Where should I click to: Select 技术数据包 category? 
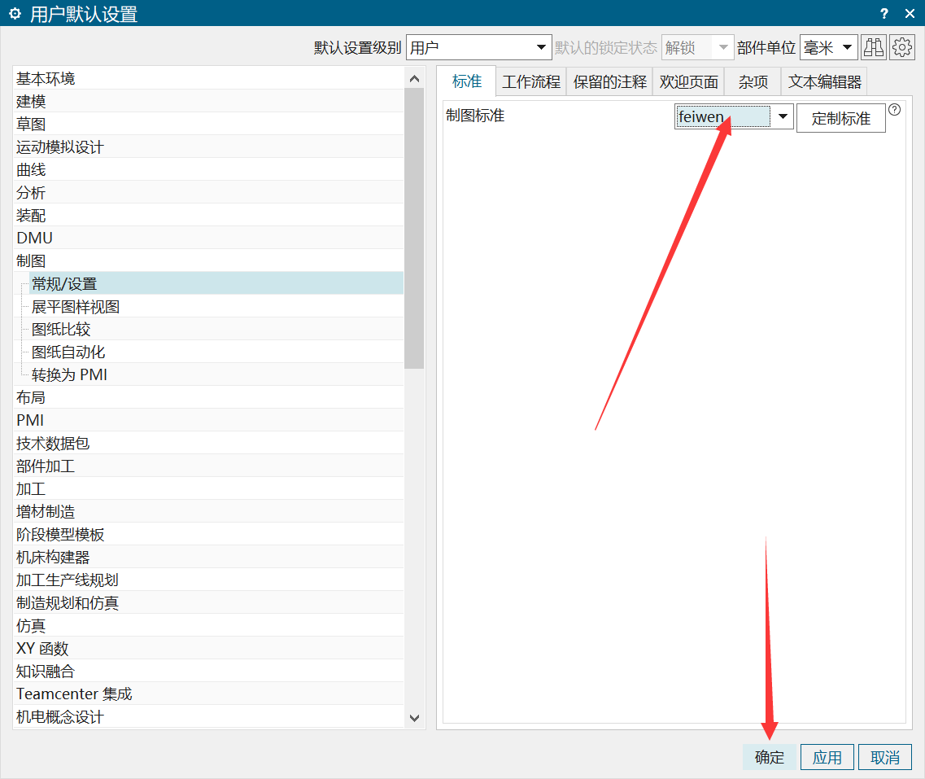point(209,443)
